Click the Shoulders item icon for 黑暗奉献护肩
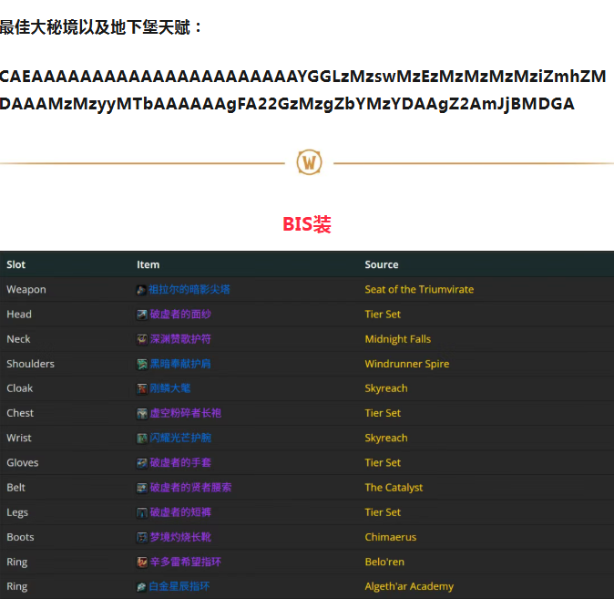The image size is (614, 599). click(142, 364)
